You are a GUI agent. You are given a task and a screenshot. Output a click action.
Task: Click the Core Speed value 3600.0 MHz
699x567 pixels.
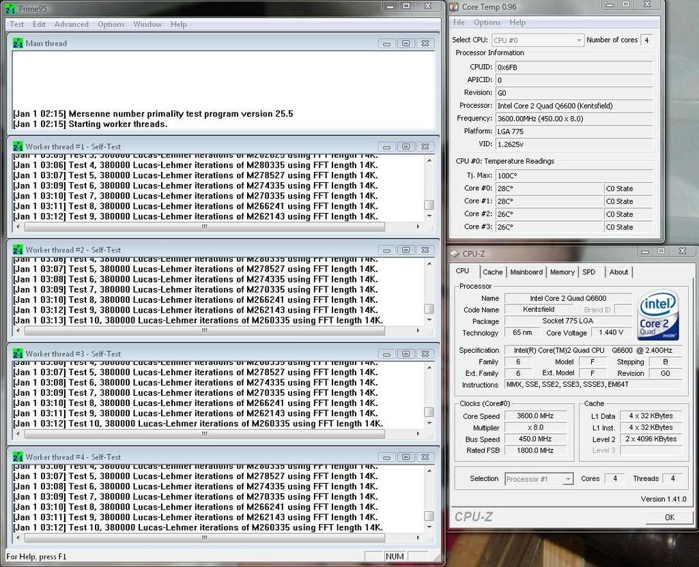pos(535,416)
